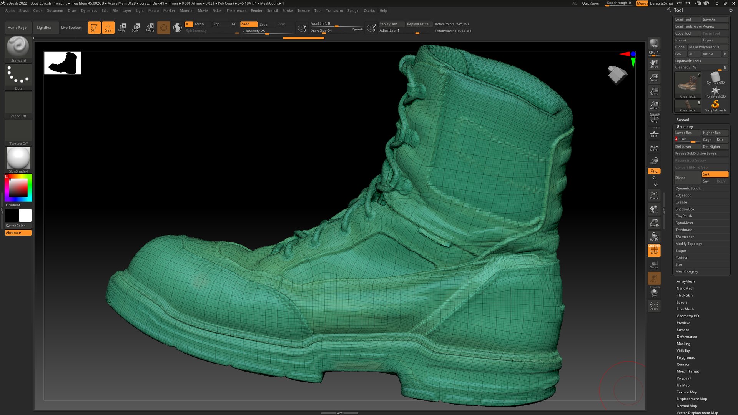The width and height of the screenshot is (738, 415).
Task: Toggle Transp transparency button
Action: [x=654, y=264]
